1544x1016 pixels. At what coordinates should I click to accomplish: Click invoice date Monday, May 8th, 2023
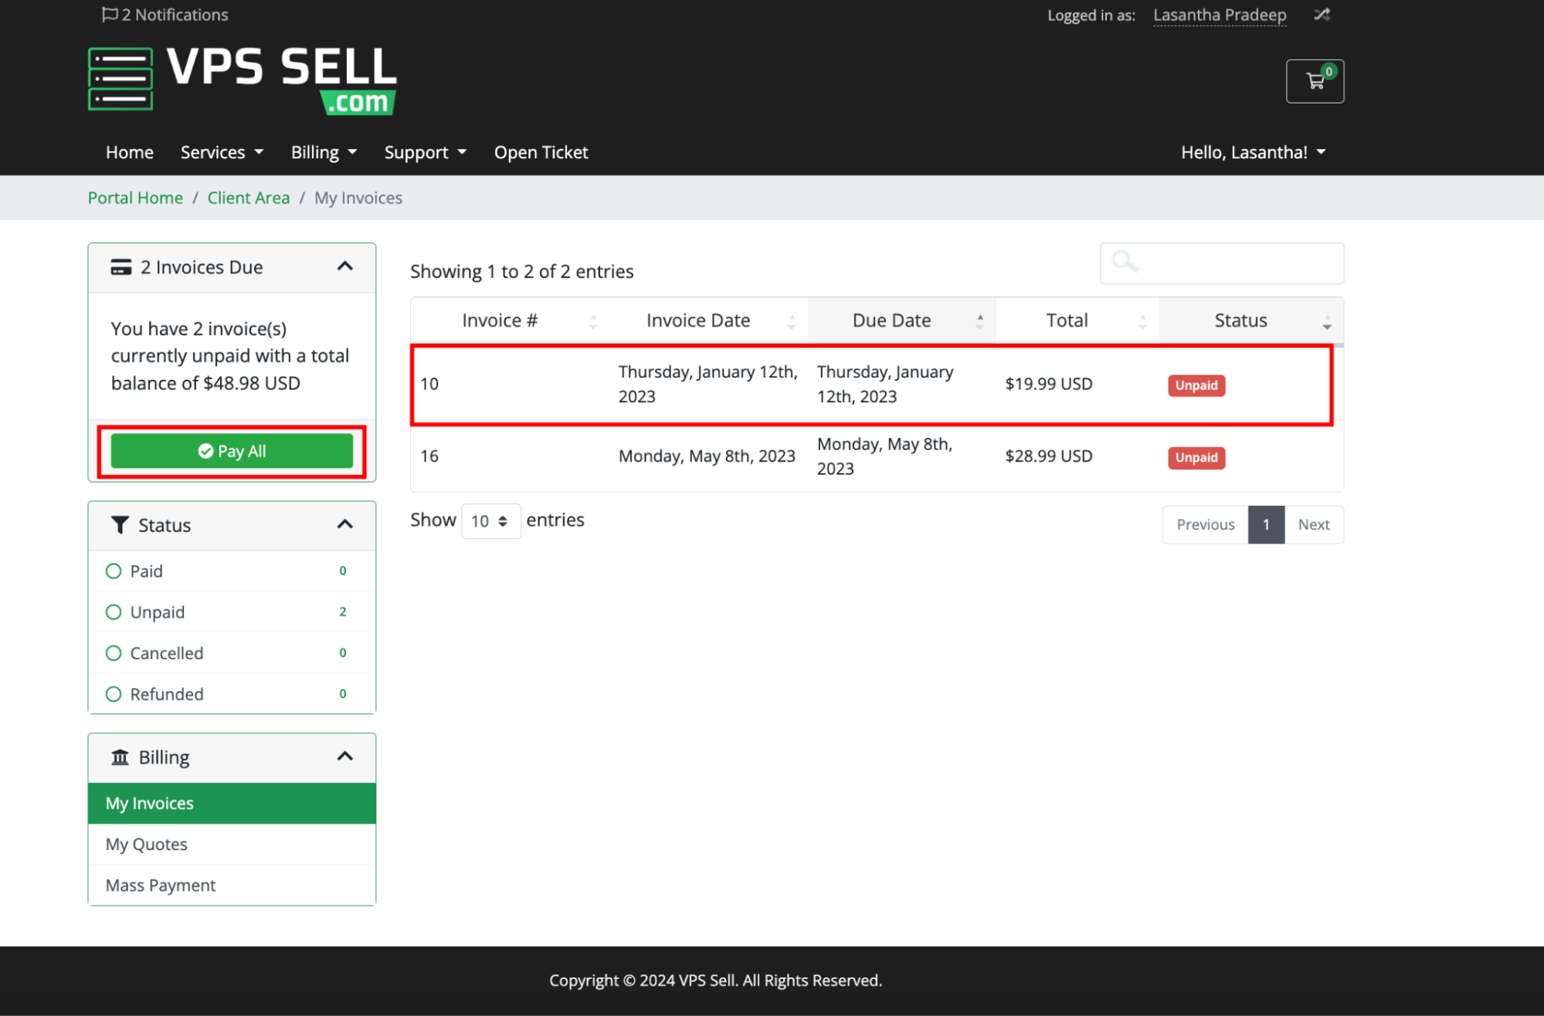(x=707, y=456)
